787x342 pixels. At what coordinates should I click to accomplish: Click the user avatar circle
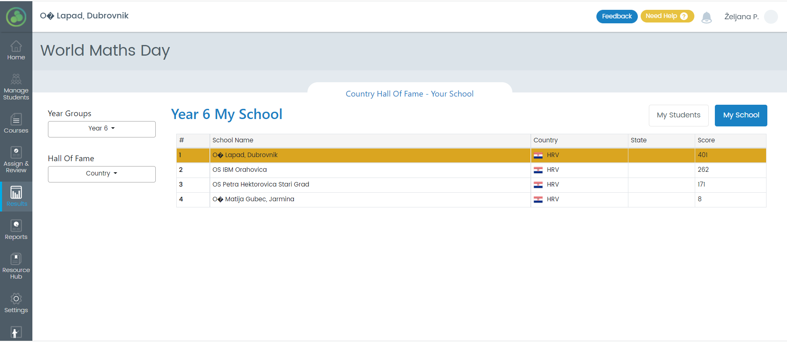click(x=771, y=17)
